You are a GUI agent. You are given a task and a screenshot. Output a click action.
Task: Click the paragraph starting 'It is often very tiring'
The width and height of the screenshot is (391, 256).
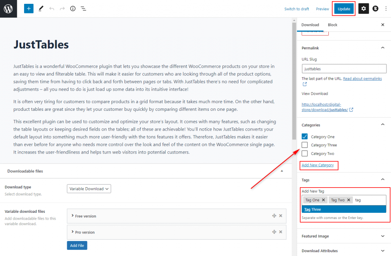coord(144,105)
